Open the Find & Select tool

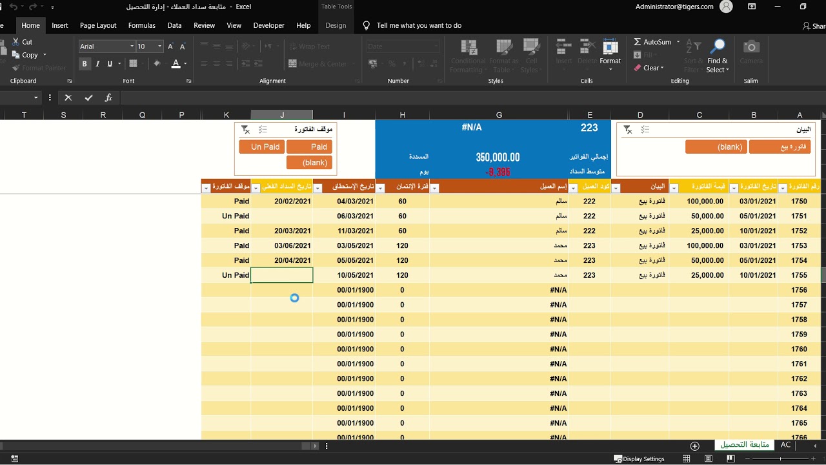click(x=717, y=57)
